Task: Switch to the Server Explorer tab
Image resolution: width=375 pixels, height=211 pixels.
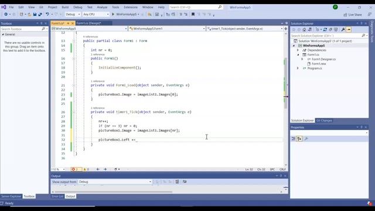Action: 11,196
